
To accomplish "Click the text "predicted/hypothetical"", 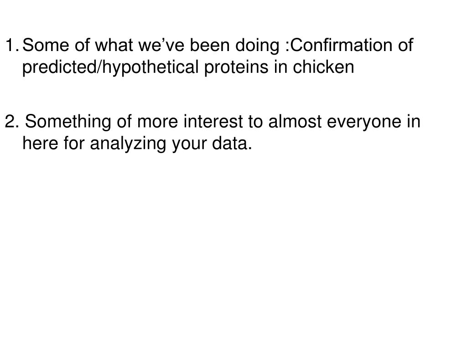I will tap(110, 67).
